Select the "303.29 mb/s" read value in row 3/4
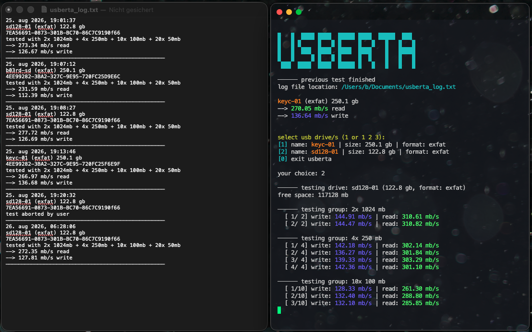This screenshot has width=532, height=332. [x=421, y=260]
